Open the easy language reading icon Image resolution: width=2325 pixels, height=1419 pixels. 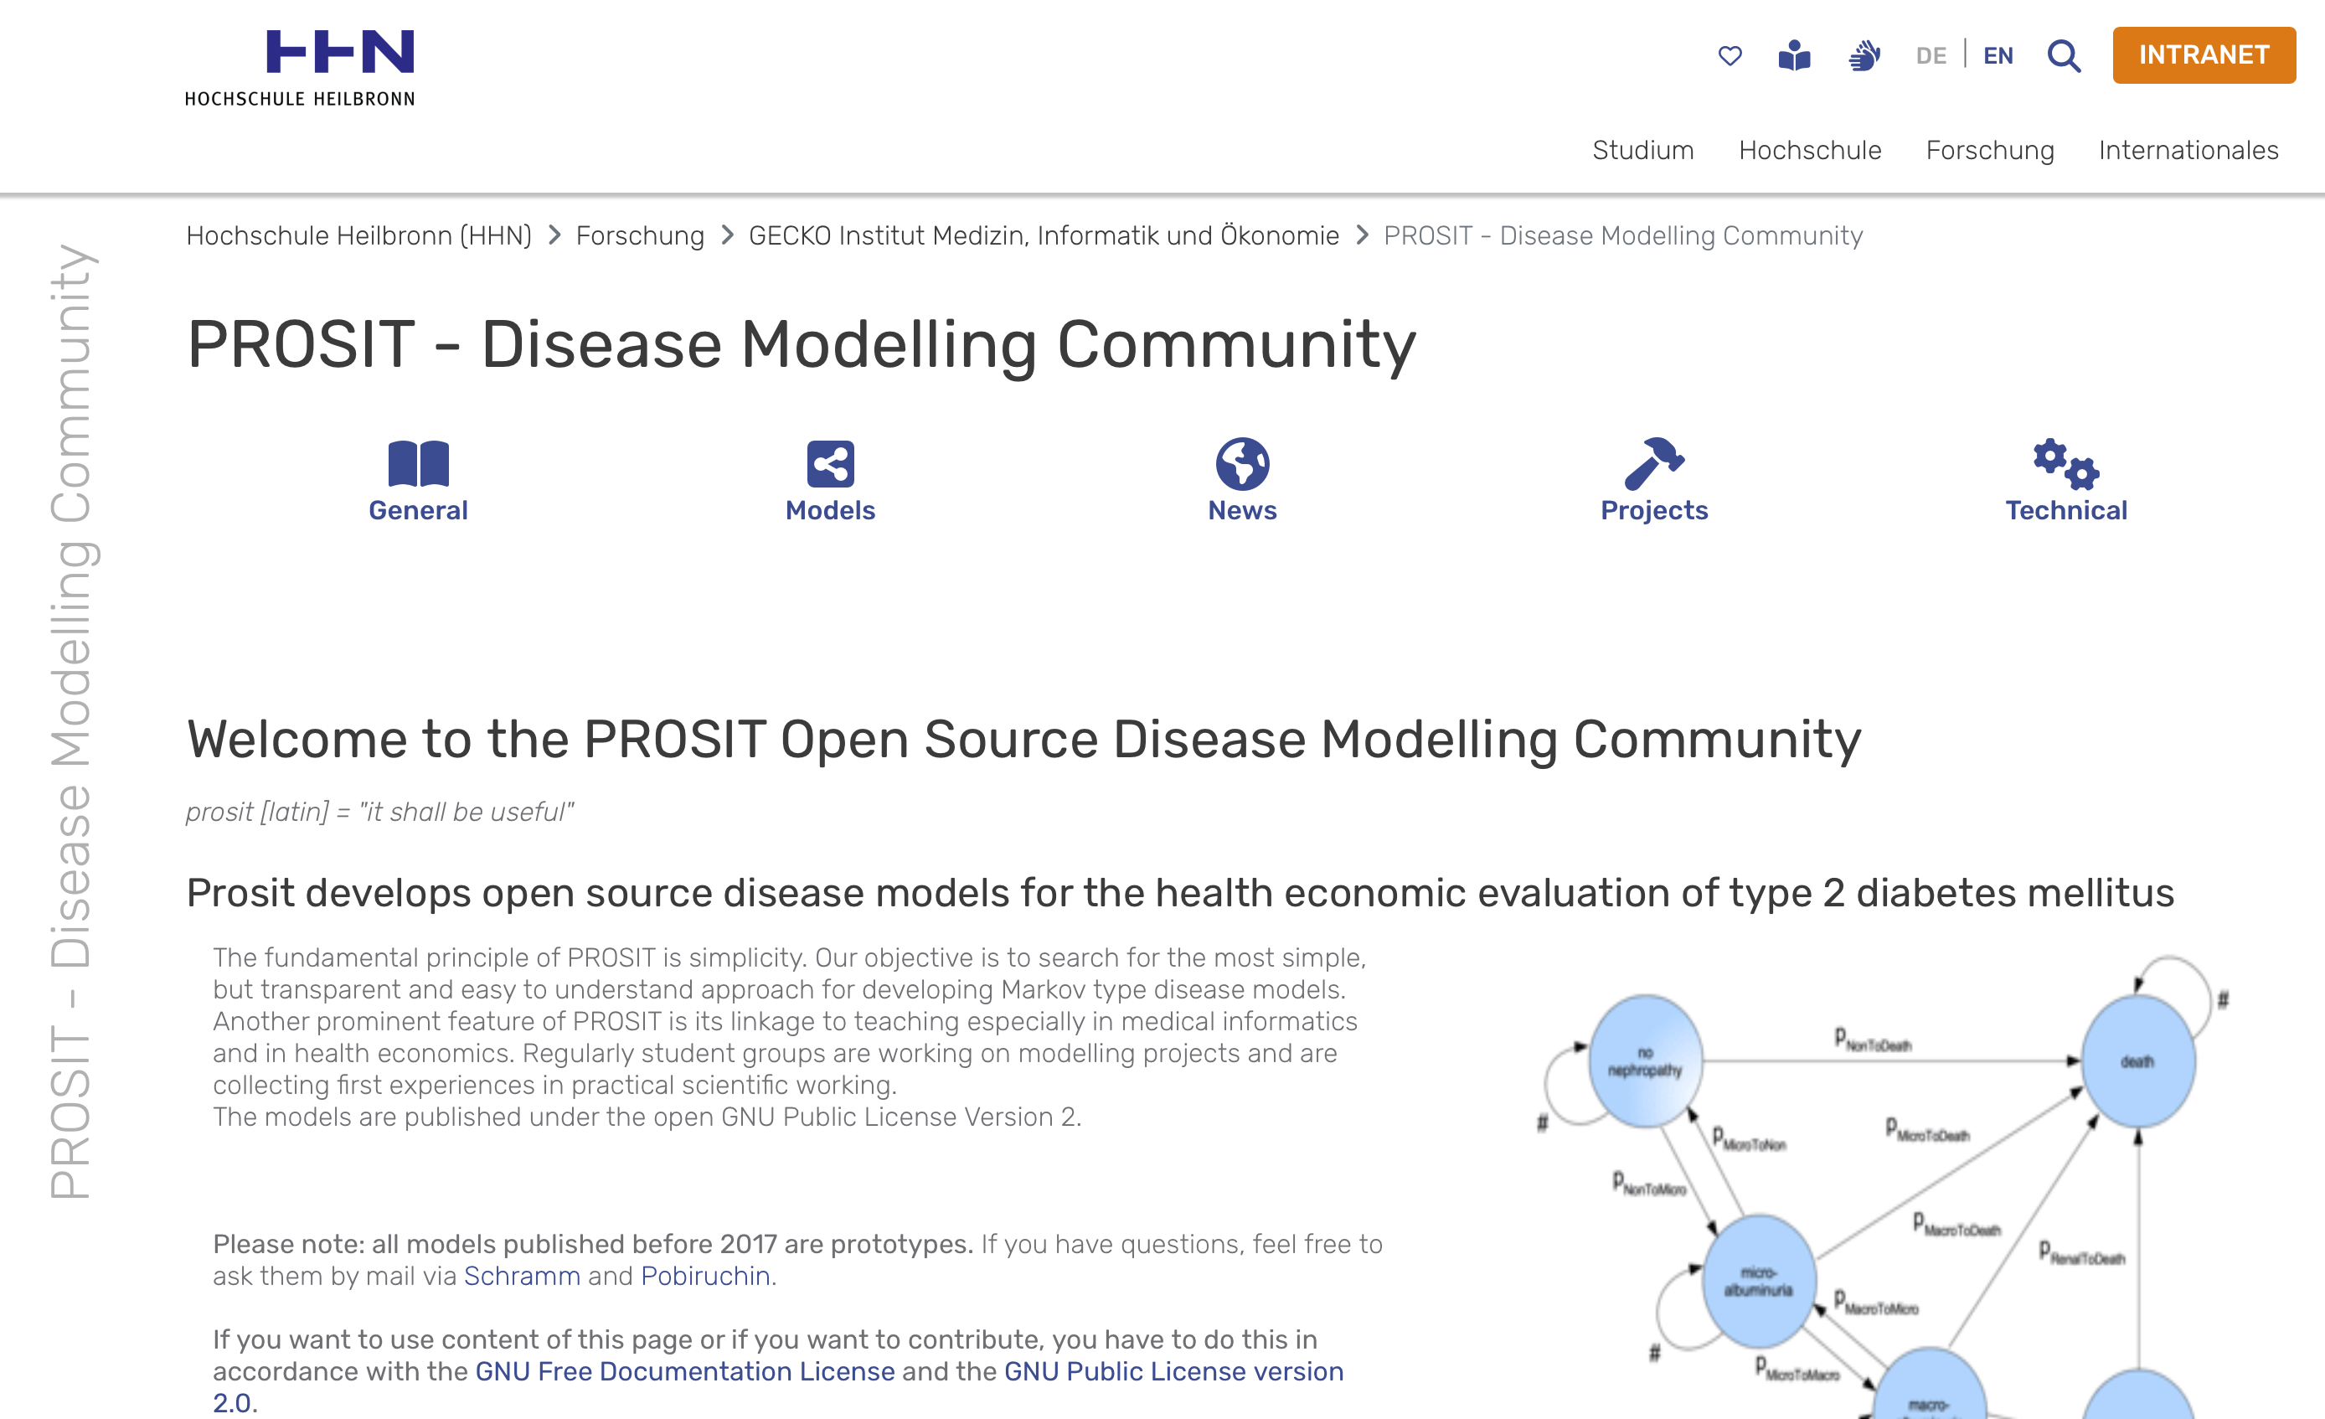pyautogui.click(x=1794, y=55)
